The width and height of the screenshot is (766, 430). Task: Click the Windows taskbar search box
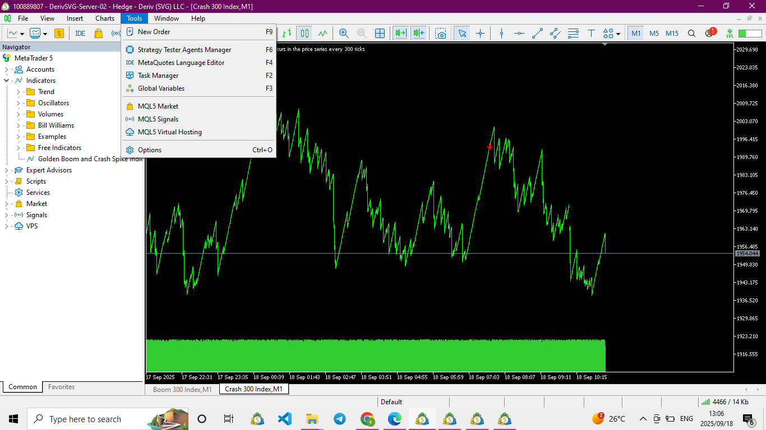84,419
